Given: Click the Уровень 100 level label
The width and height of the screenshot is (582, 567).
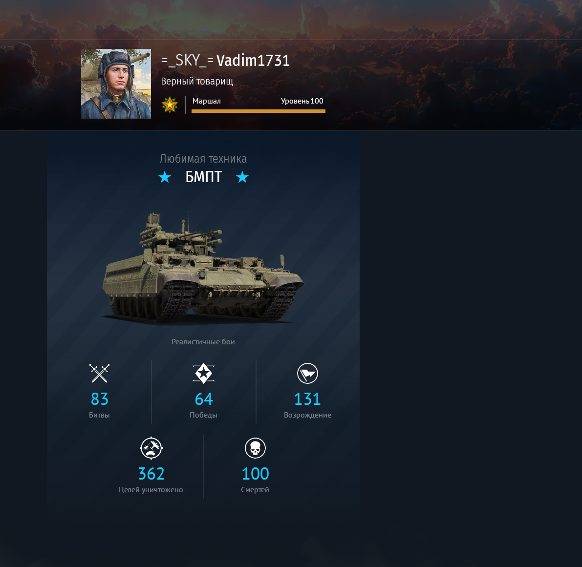Looking at the screenshot, I should (x=302, y=101).
